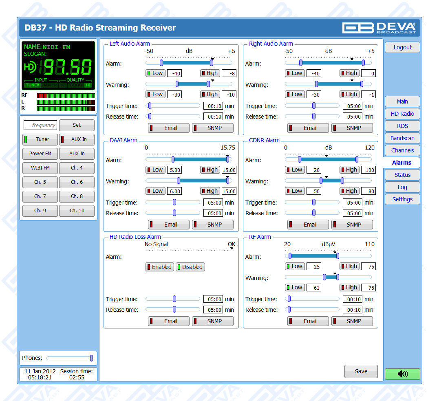Select the WIBI-FM preset channel

pos(40,168)
